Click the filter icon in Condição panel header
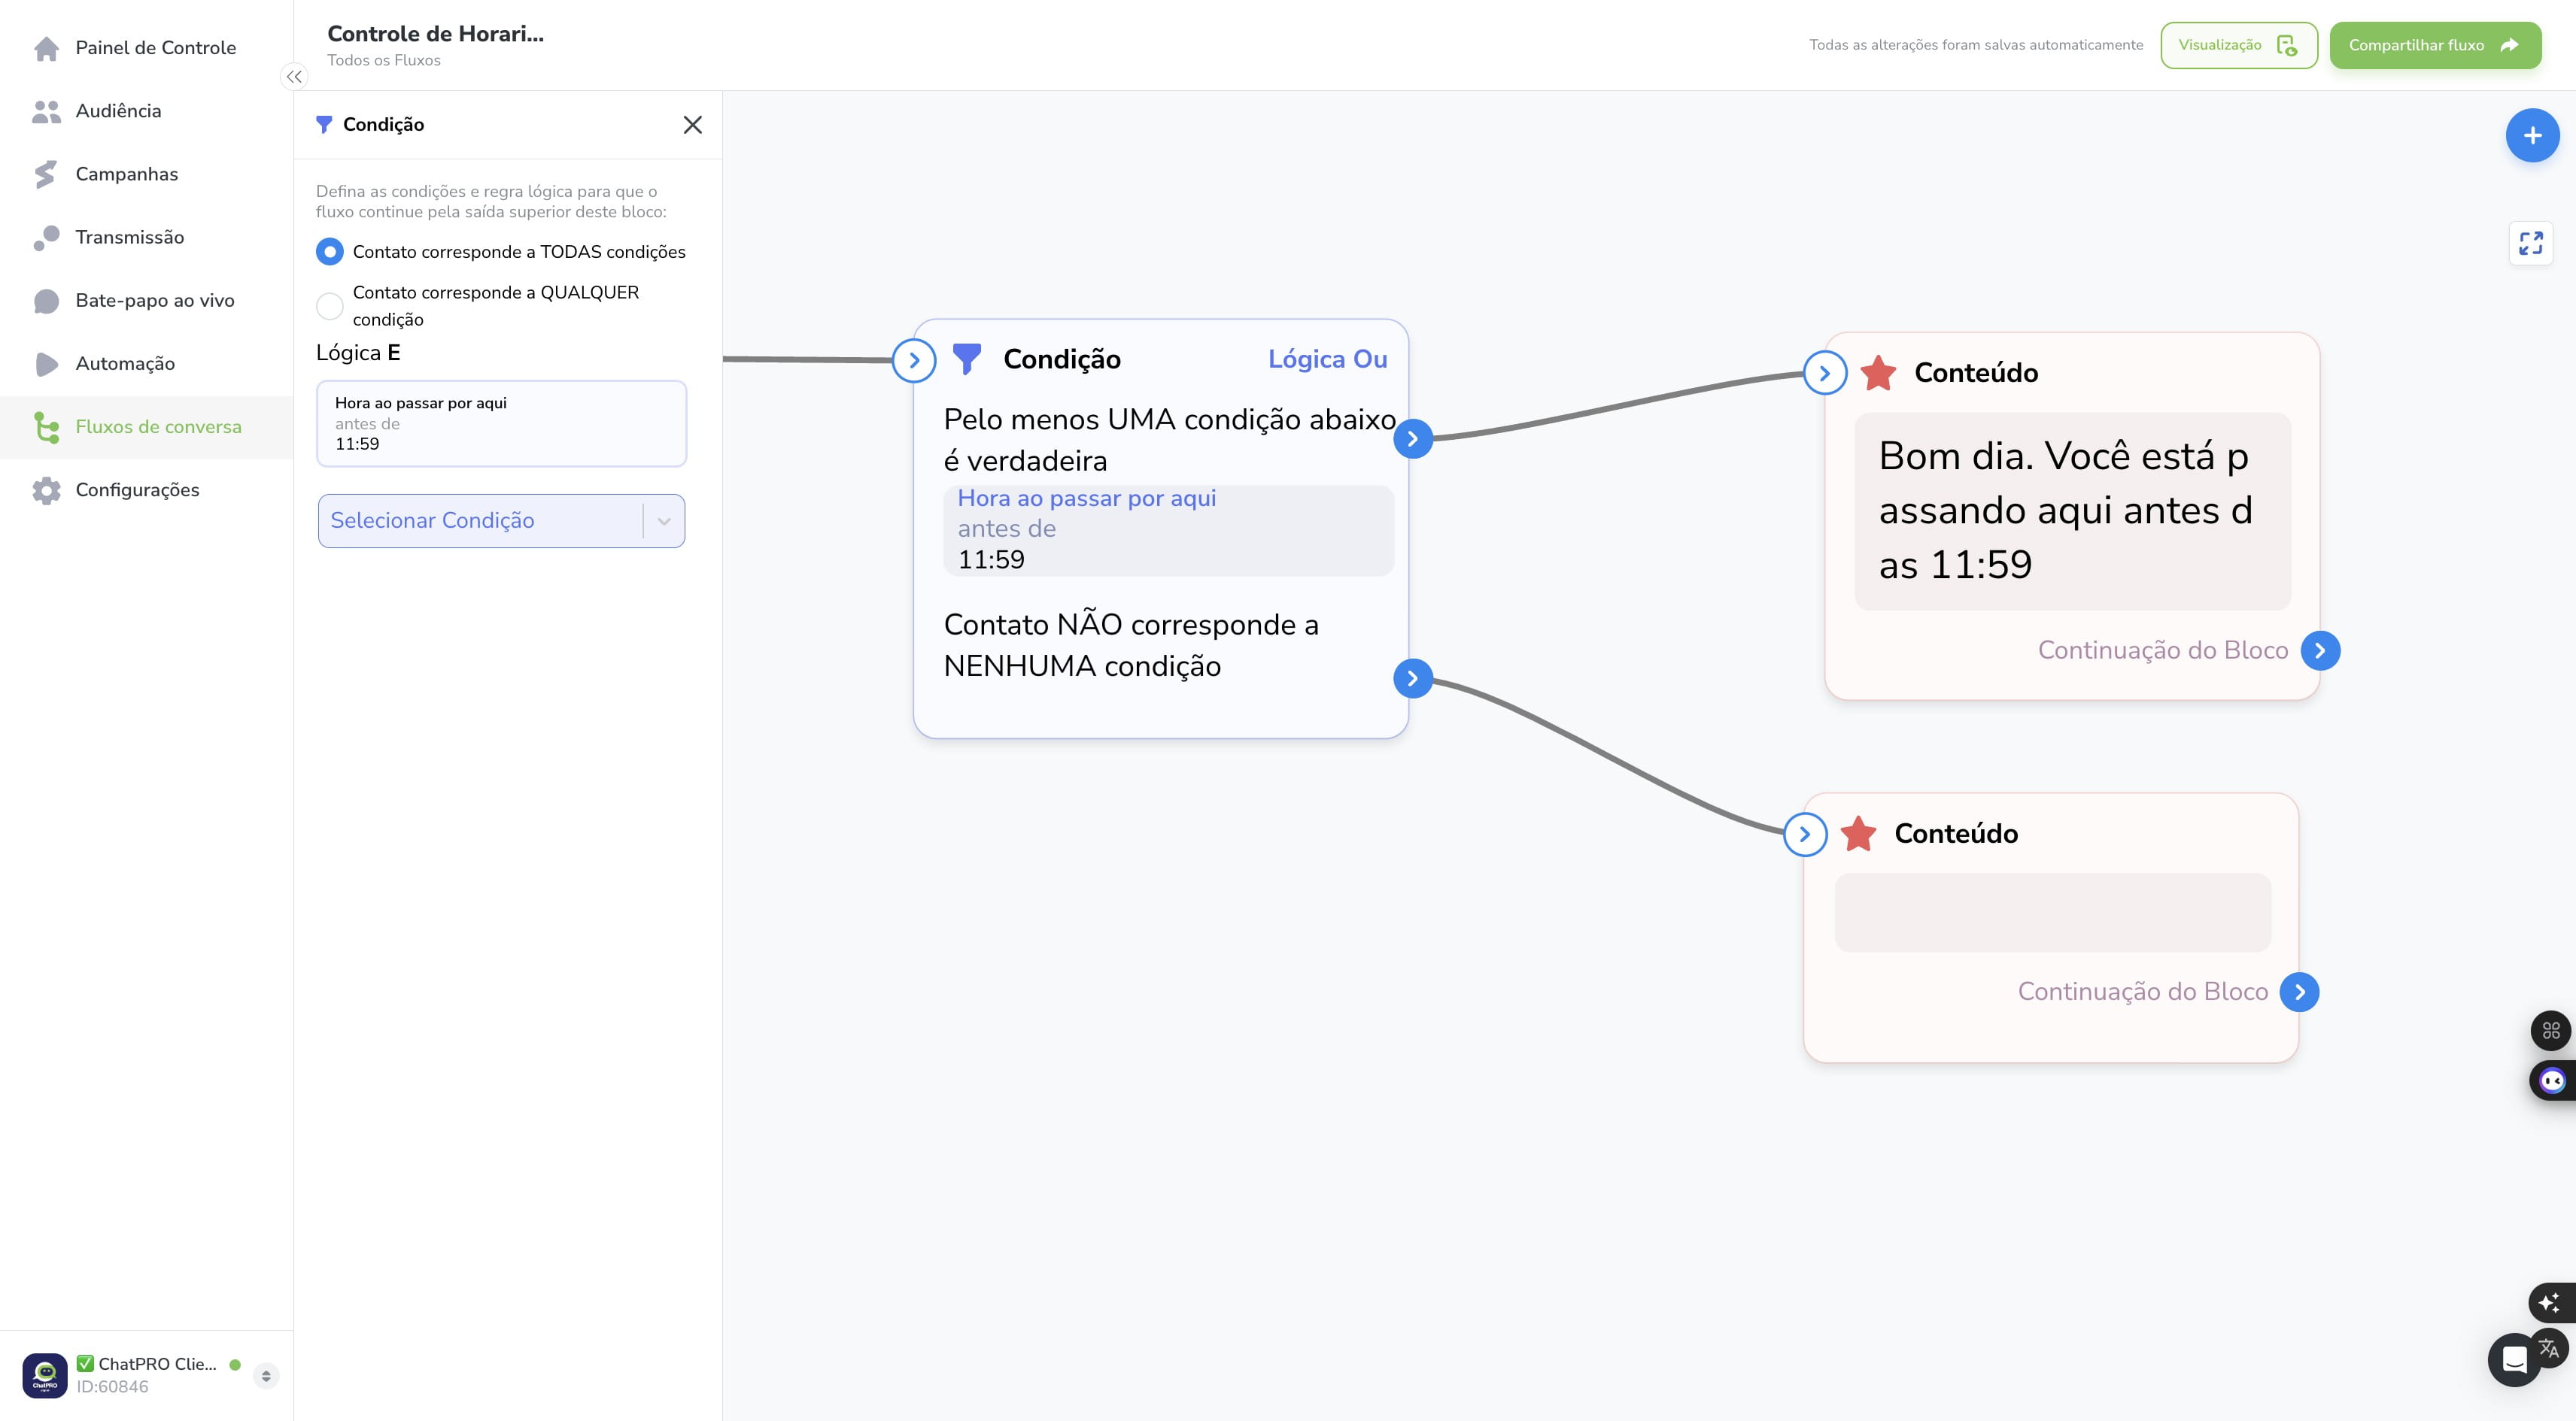This screenshot has width=2576, height=1421. [324, 125]
